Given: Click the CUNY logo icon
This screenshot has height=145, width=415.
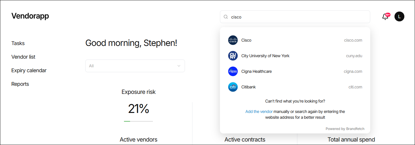Looking at the screenshot, I should 233,56.
